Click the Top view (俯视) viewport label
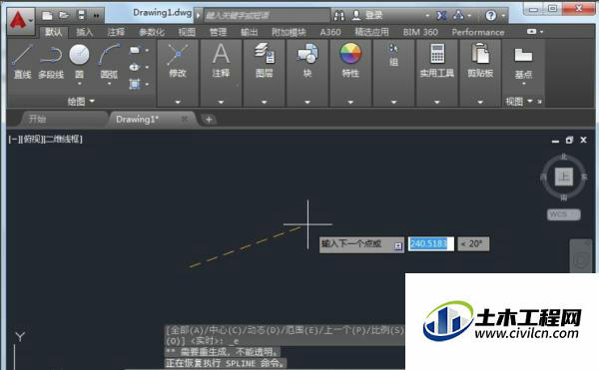The width and height of the screenshot is (599, 370). tap(32, 140)
